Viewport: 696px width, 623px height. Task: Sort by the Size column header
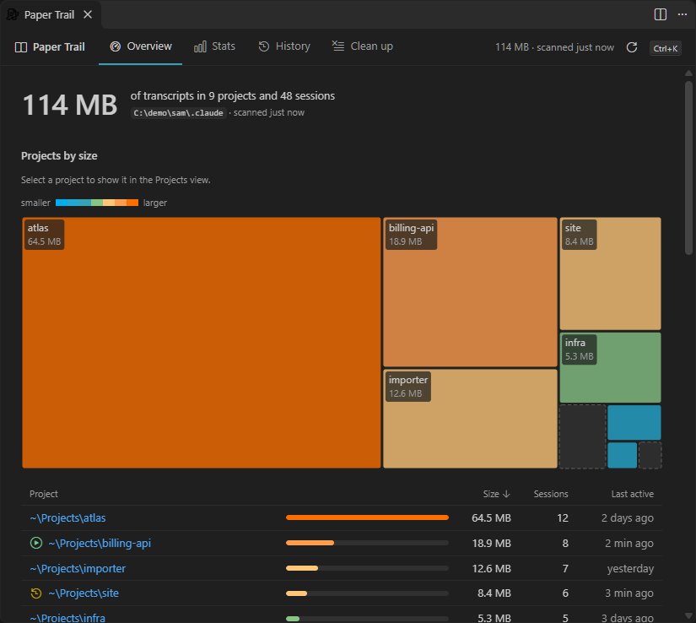pyautogui.click(x=496, y=494)
